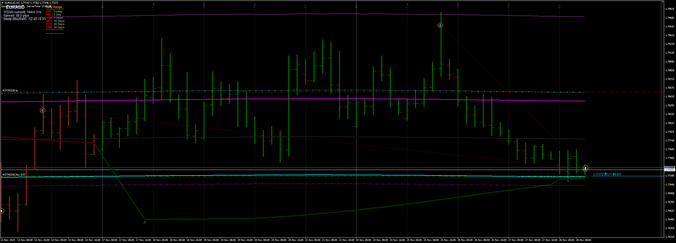Click the current price tag 1.77272
The width and height of the screenshot is (676, 243).
point(669,170)
